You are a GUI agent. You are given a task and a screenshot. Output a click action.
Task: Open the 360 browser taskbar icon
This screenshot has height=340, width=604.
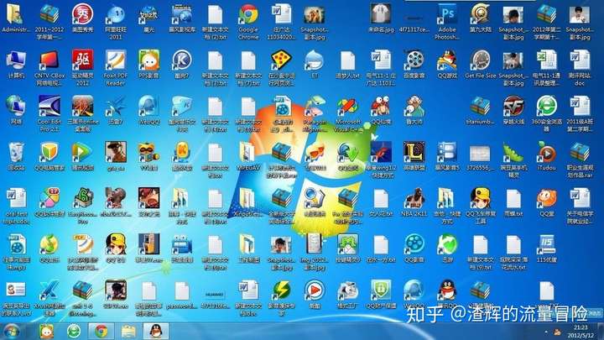pyautogui.click(x=74, y=332)
